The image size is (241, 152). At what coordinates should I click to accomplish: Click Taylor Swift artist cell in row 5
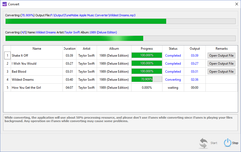coord(86,87)
